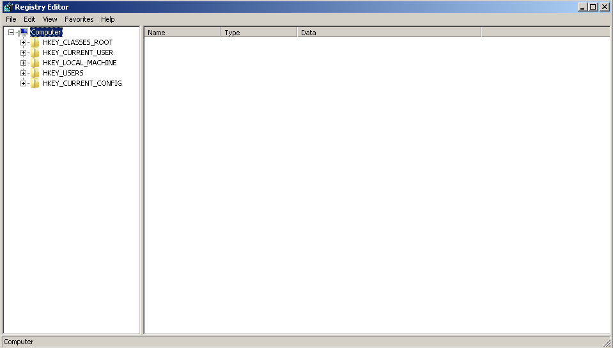This screenshot has height=348, width=613.
Task: Close the Registry Editor window
Action: point(605,7)
